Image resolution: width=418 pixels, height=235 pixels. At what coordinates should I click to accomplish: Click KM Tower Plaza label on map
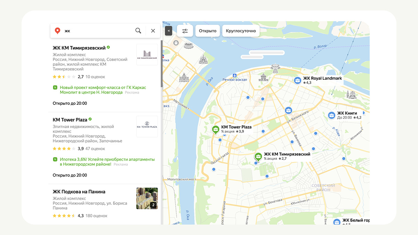[x=236, y=127]
